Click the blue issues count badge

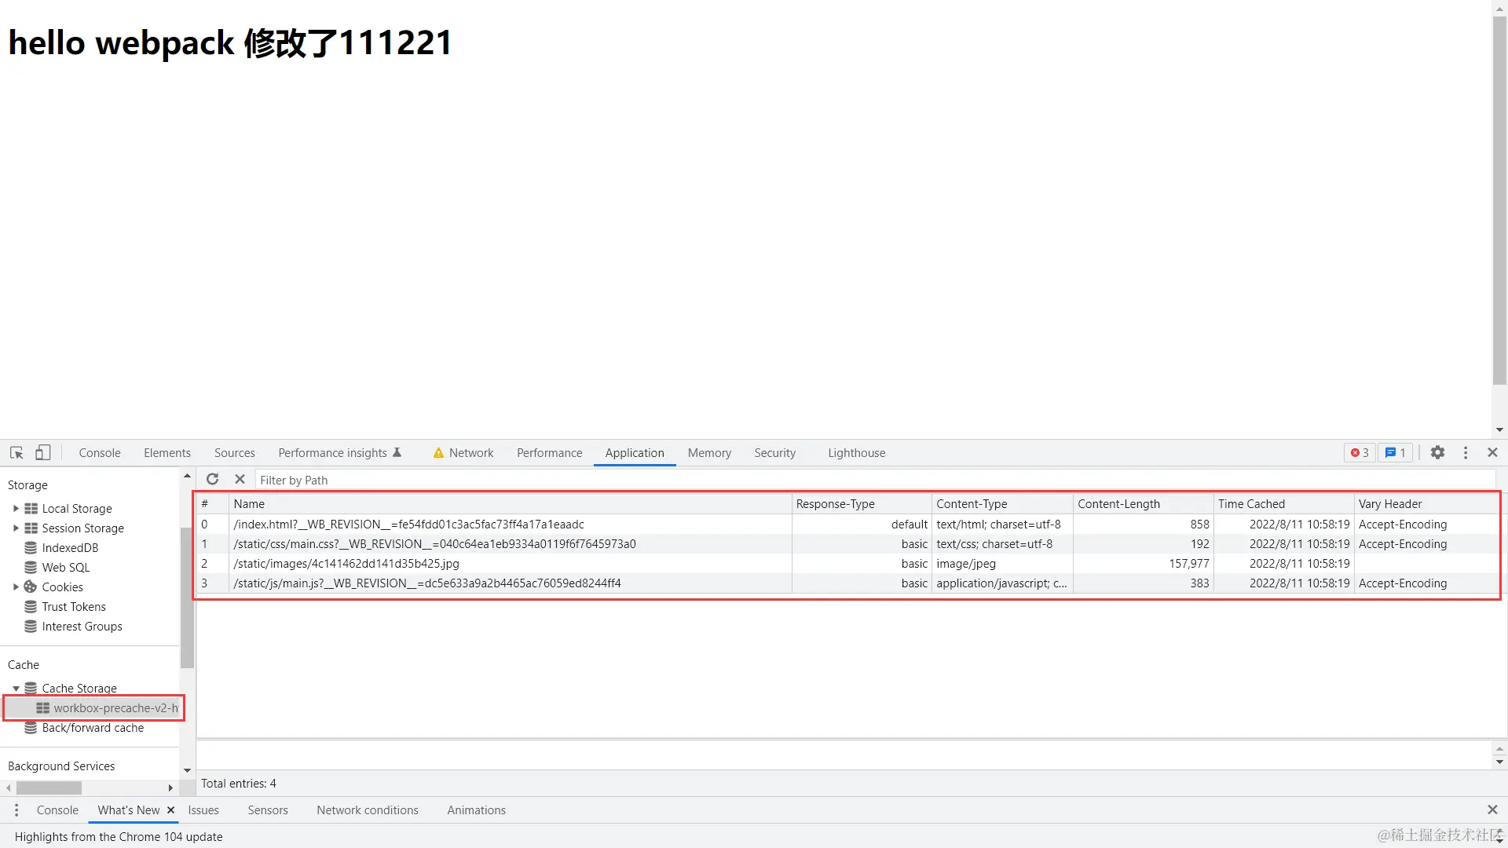tap(1396, 453)
